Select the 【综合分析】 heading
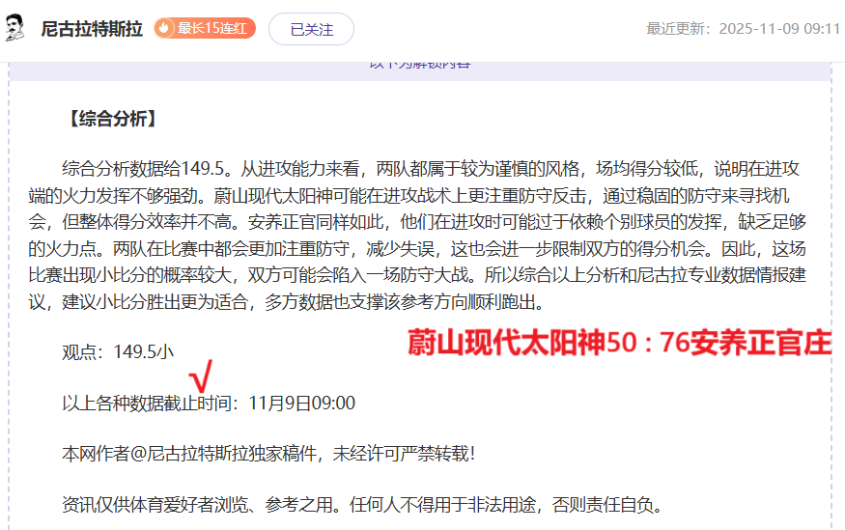Screen dimensions: 845x530 coord(110,120)
